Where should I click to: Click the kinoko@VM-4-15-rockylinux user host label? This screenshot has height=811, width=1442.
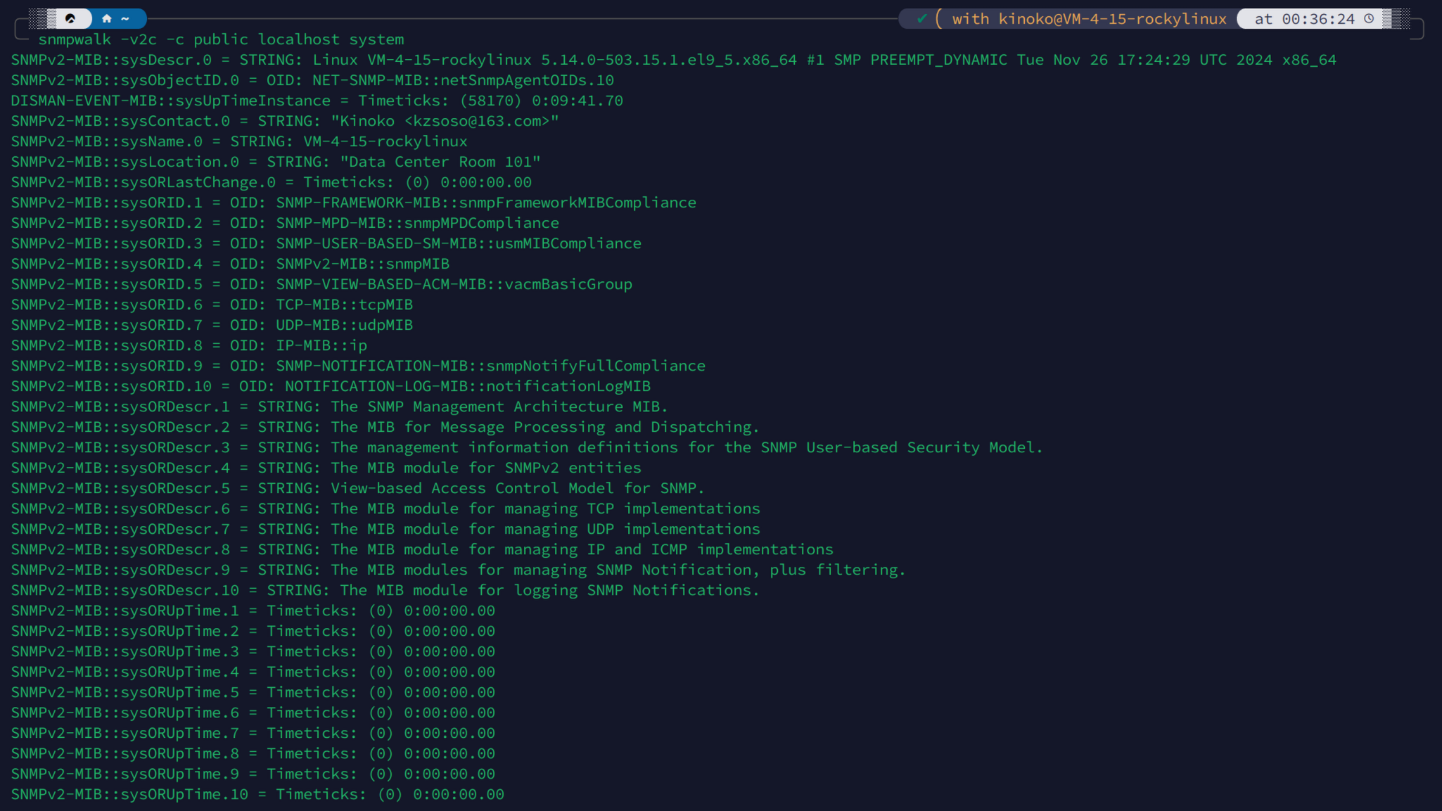pos(1112,19)
